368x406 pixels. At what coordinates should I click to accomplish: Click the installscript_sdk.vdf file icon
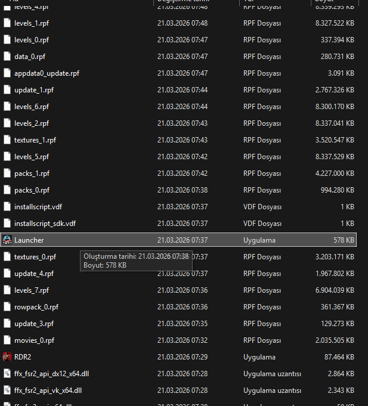pyautogui.click(x=7, y=224)
